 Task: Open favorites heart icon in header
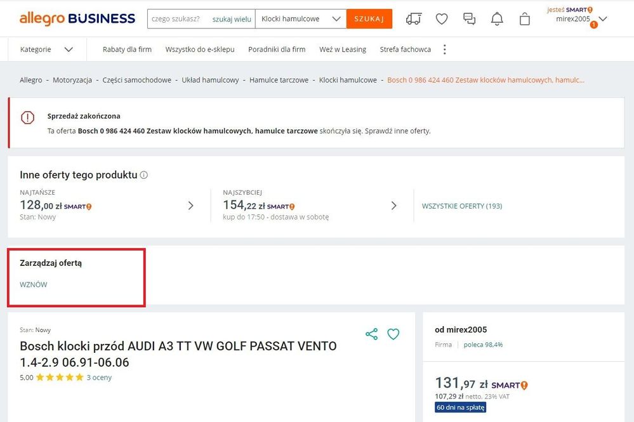click(442, 19)
